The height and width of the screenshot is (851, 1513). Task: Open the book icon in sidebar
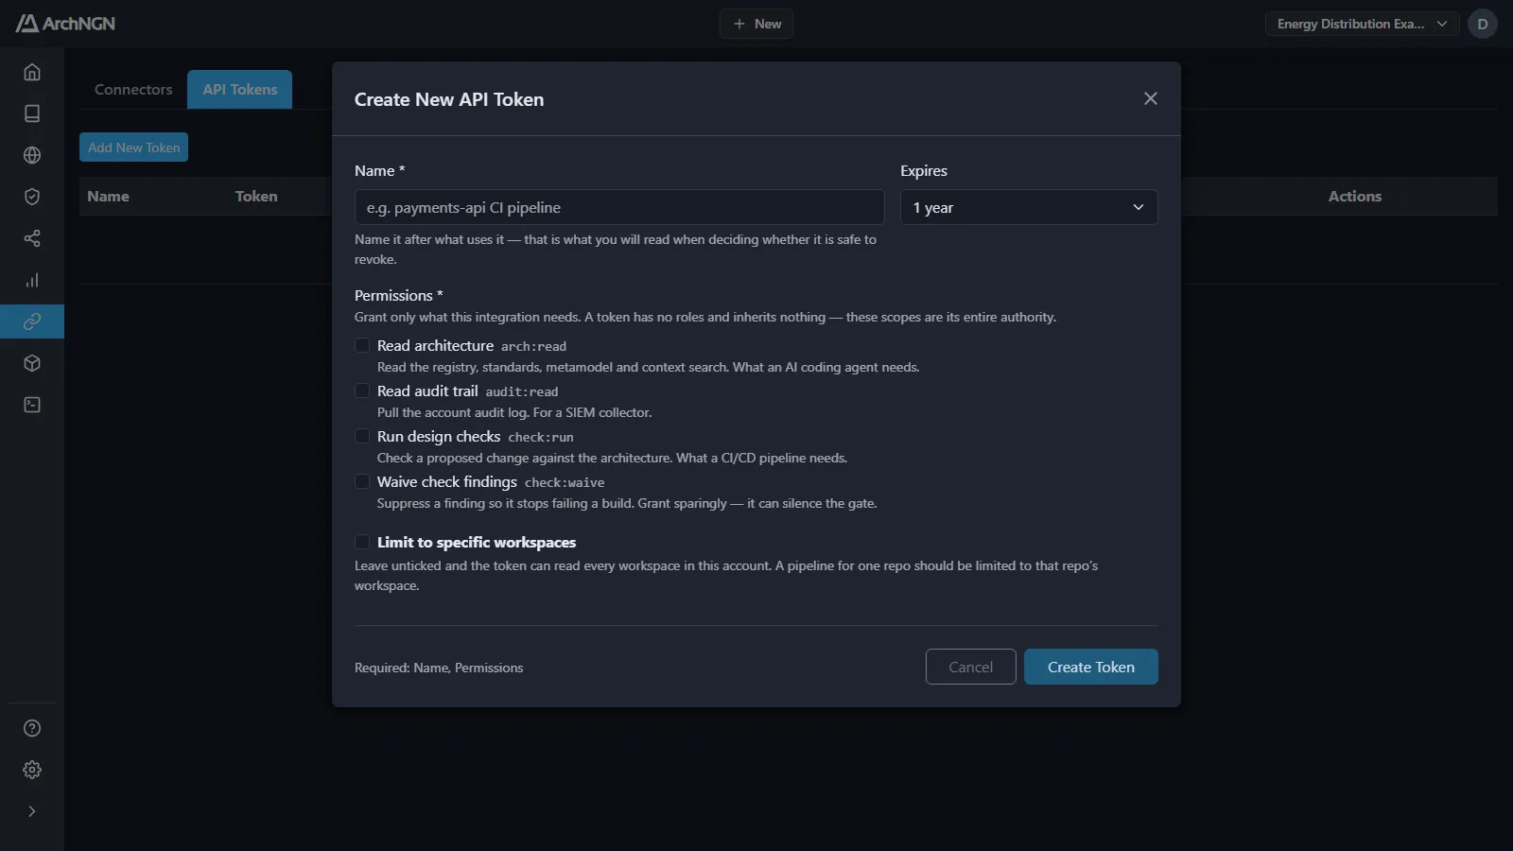point(32,113)
